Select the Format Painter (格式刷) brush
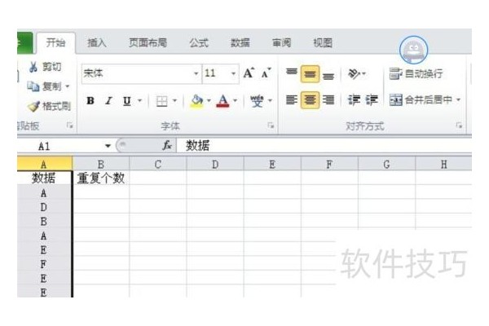 33,107
